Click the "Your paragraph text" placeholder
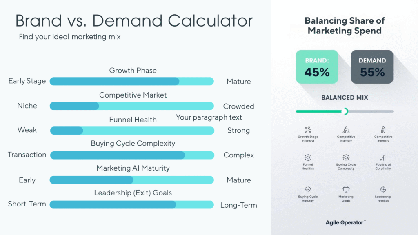The width and height of the screenshot is (418, 235). coord(209,117)
